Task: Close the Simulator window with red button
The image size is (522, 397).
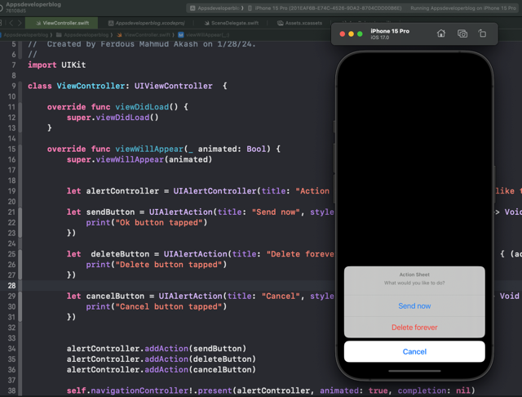Action: click(x=342, y=33)
